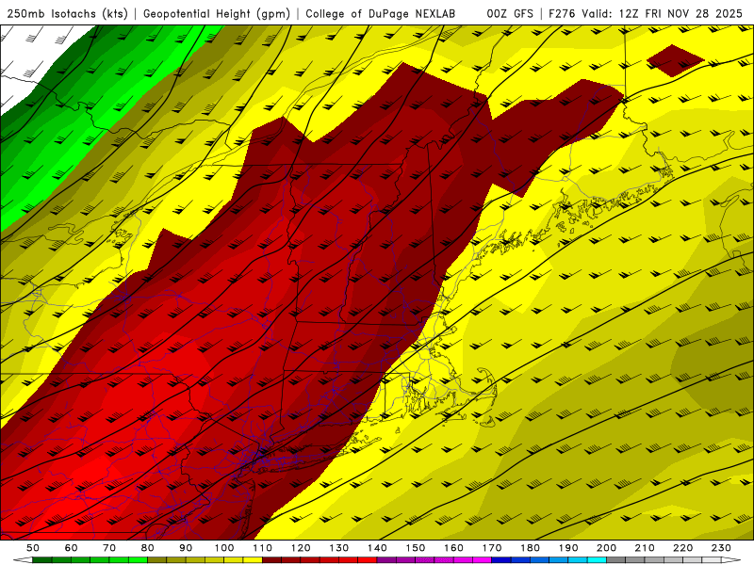Click the 170 label on the color scale
Image resolution: width=754 pixels, height=565 pixels.
click(x=491, y=548)
